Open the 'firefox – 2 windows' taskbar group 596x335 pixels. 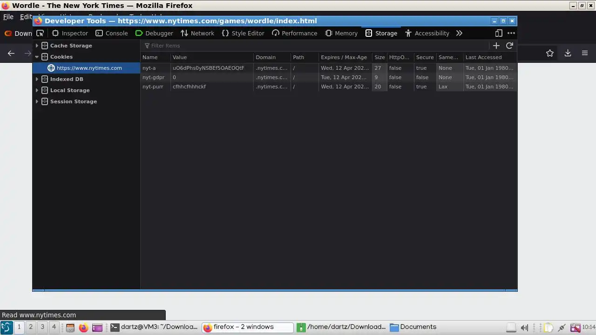(248, 327)
